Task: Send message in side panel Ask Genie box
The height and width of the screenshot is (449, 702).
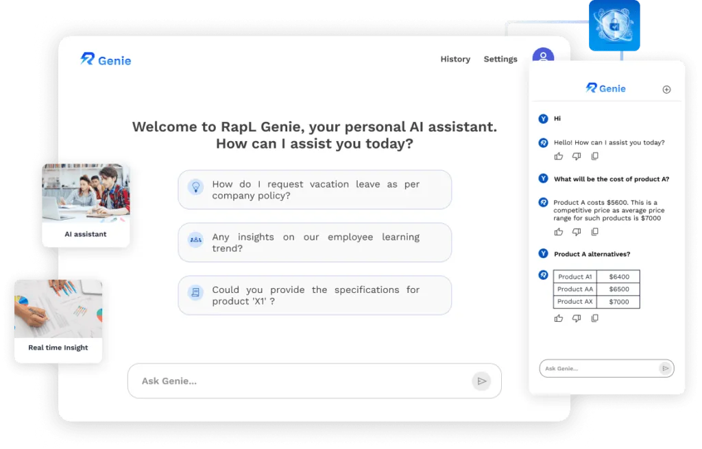Action: tap(665, 368)
